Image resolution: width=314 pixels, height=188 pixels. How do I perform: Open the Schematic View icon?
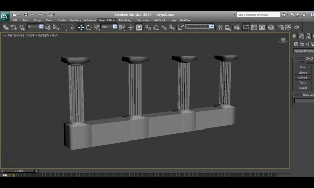262,27
